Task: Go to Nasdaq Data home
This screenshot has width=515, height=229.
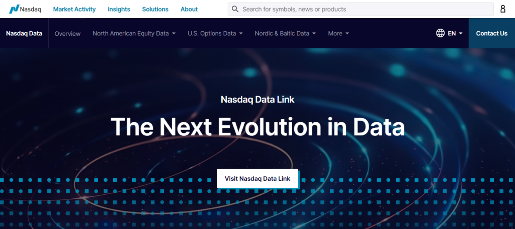Action: coord(24,33)
